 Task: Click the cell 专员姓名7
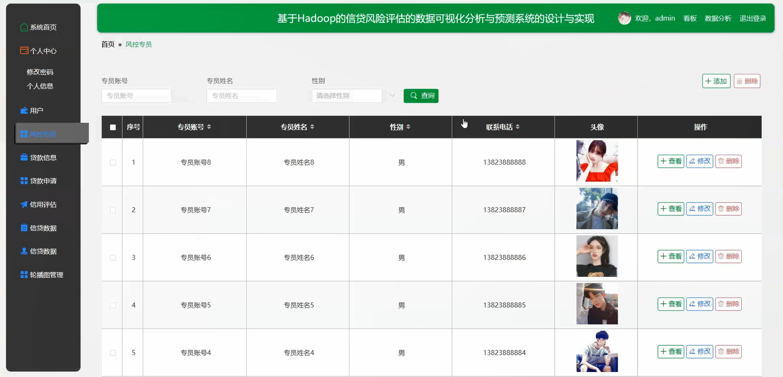(299, 210)
